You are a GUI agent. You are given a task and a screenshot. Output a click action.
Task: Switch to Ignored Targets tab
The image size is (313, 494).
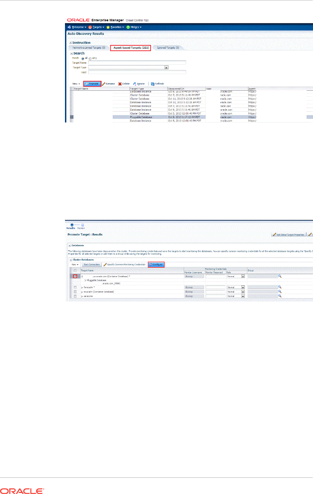(168, 48)
